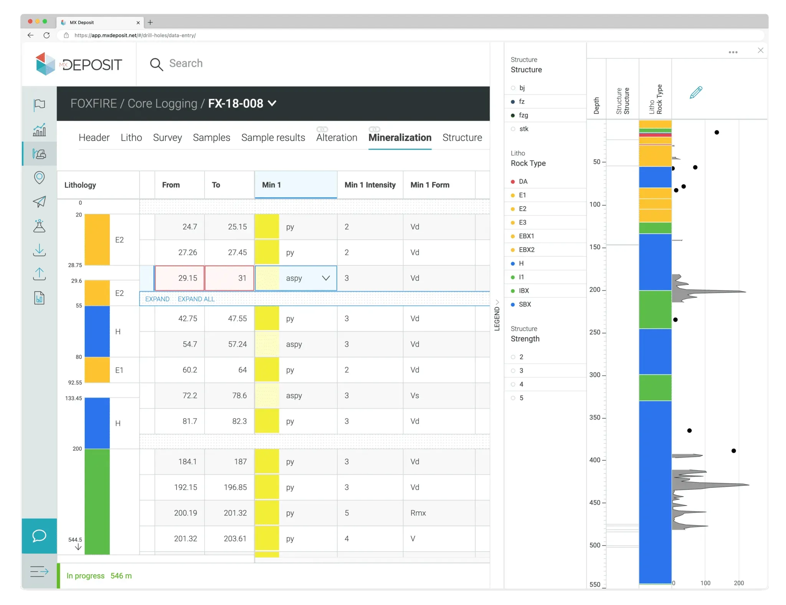The image size is (786, 605).
Task: Switch to the Alteration tab
Action: point(337,137)
